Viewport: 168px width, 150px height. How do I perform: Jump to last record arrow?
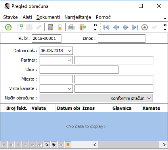point(135,27)
